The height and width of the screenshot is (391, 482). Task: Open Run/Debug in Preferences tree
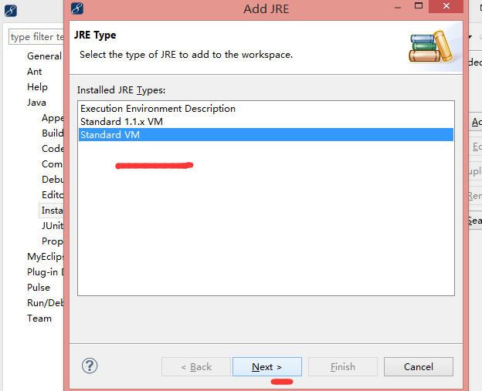click(45, 303)
